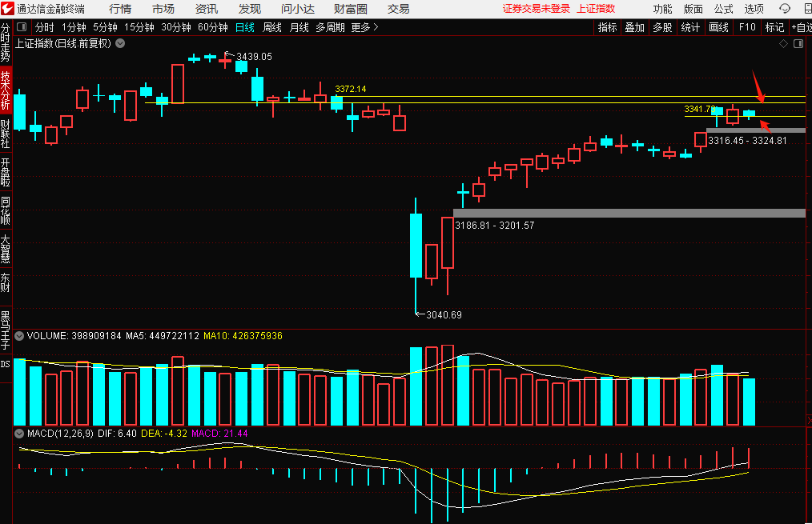Open the 行情 menu
This screenshot has height=524, width=812.
coord(120,9)
